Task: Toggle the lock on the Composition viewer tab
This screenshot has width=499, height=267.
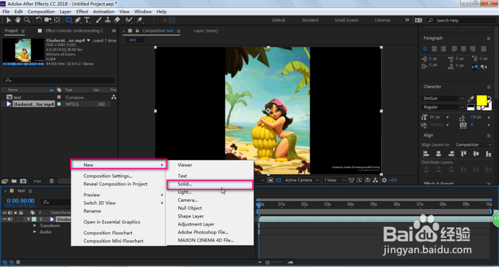Action: tap(138, 31)
